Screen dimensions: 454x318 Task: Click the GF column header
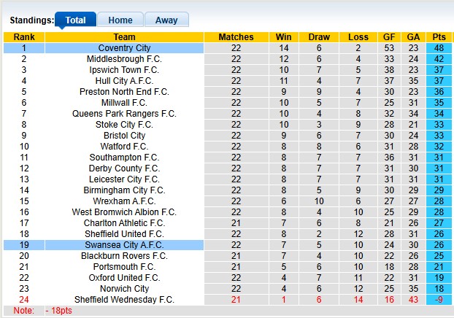[x=389, y=37]
